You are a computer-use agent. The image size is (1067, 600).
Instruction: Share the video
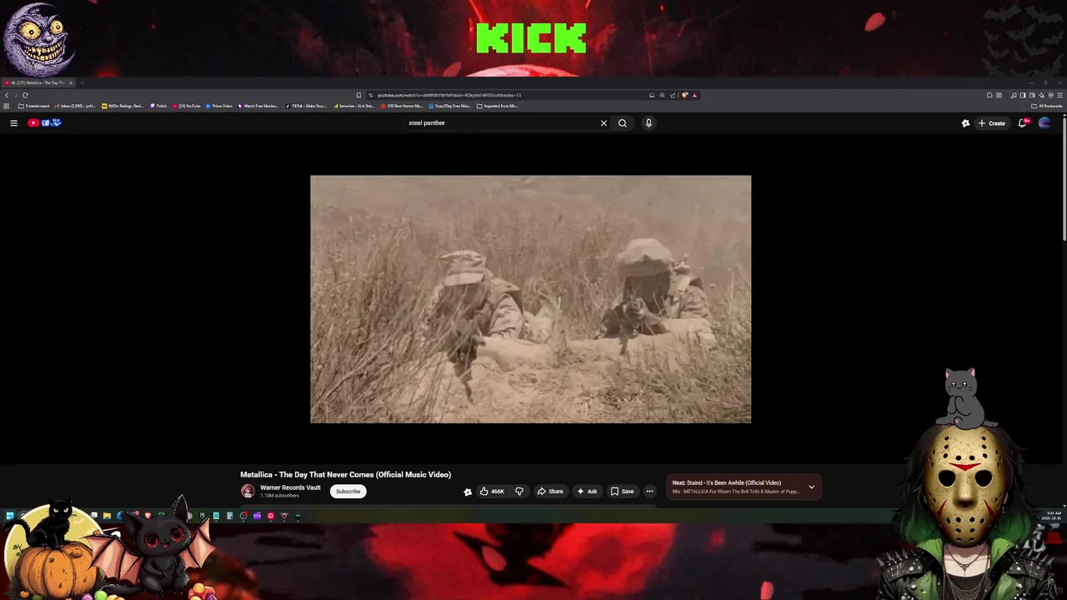click(550, 491)
